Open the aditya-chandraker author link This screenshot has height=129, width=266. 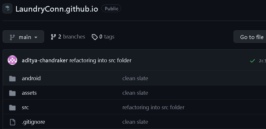(45, 60)
